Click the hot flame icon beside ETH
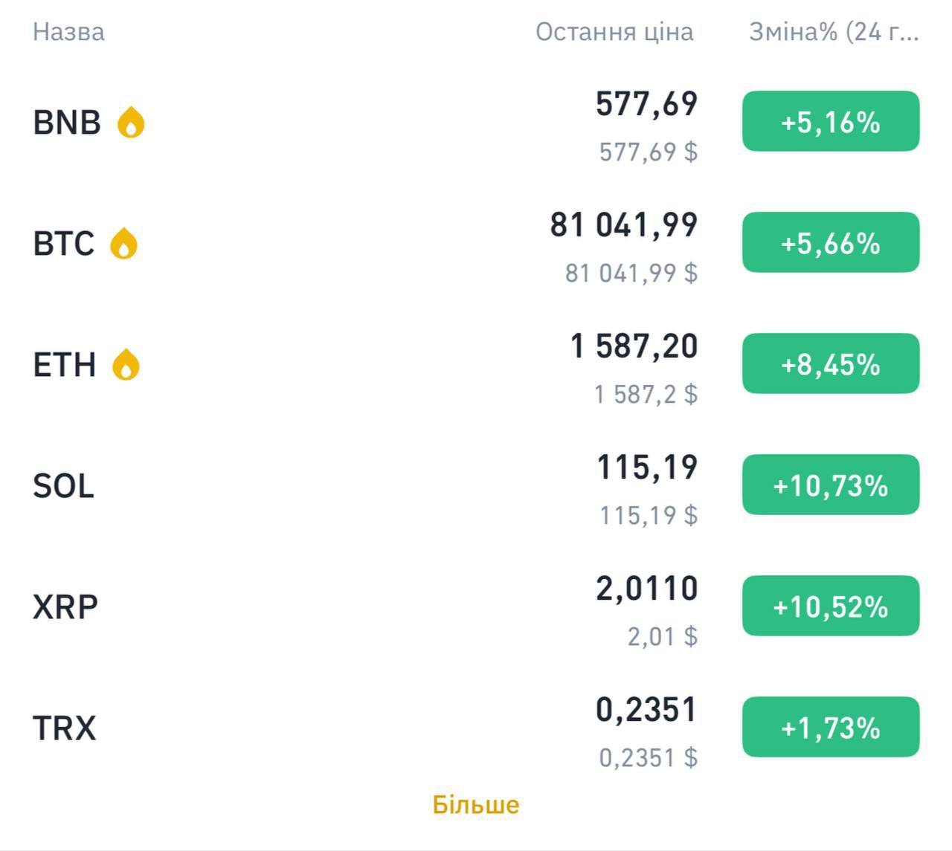The image size is (952, 851). (x=126, y=365)
